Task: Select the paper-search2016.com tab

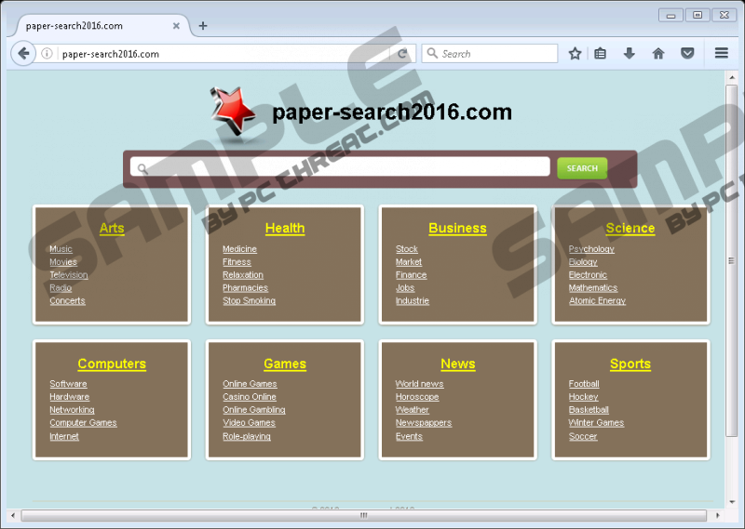Action: [x=88, y=26]
